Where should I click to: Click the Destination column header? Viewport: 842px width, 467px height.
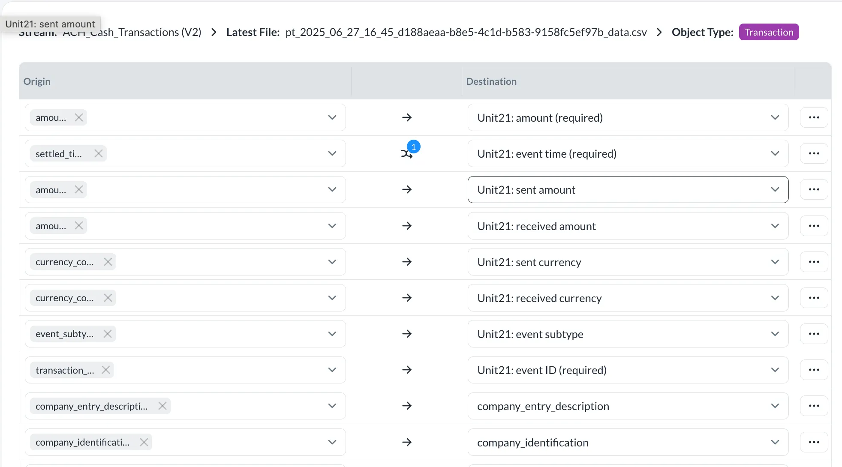point(491,81)
